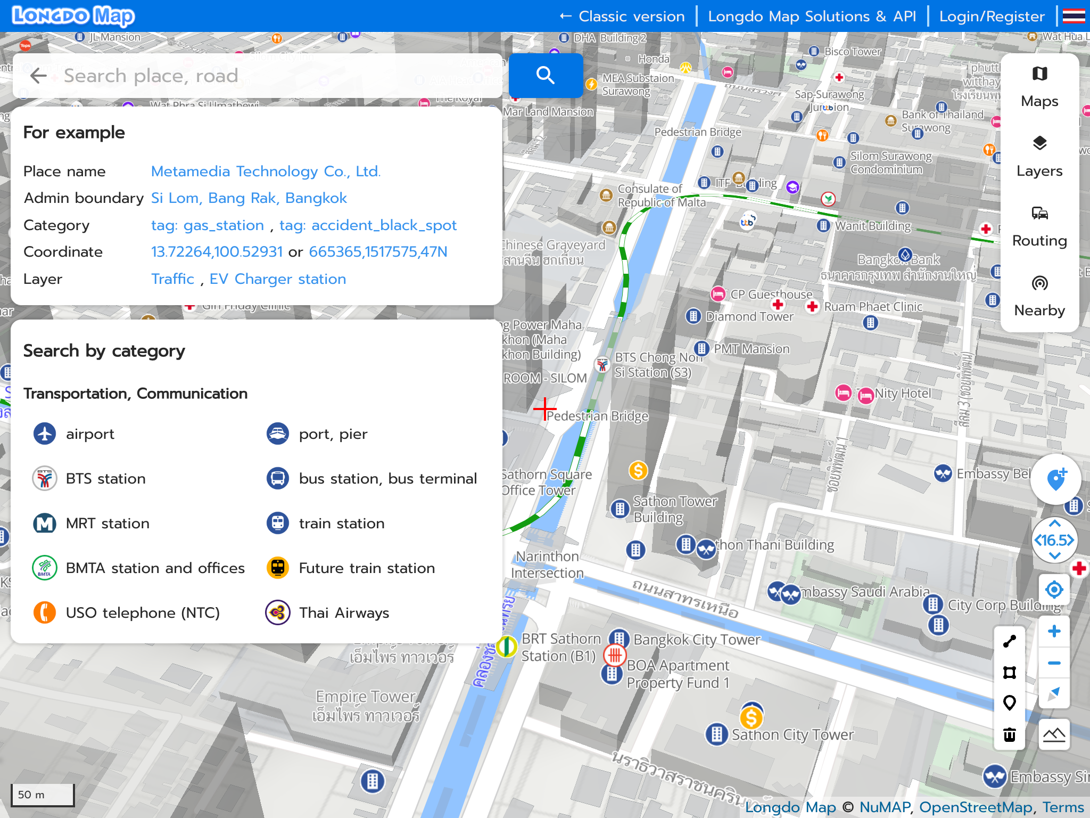Select the measure line tool
This screenshot has width=1090, height=818.
coord(1009,642)
